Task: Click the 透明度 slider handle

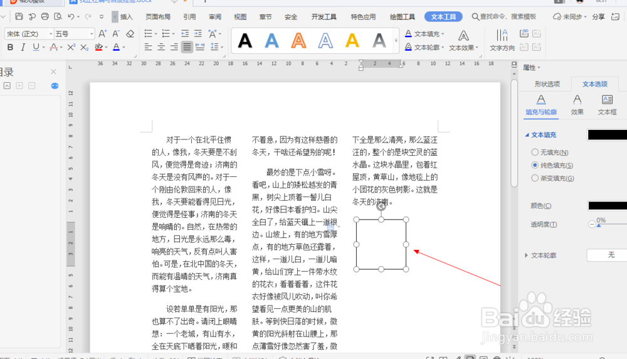Action: [x=599, y=225]
